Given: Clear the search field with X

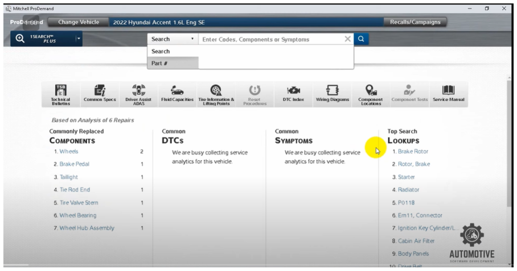Looking at the screenshot, I should (347, 39).
